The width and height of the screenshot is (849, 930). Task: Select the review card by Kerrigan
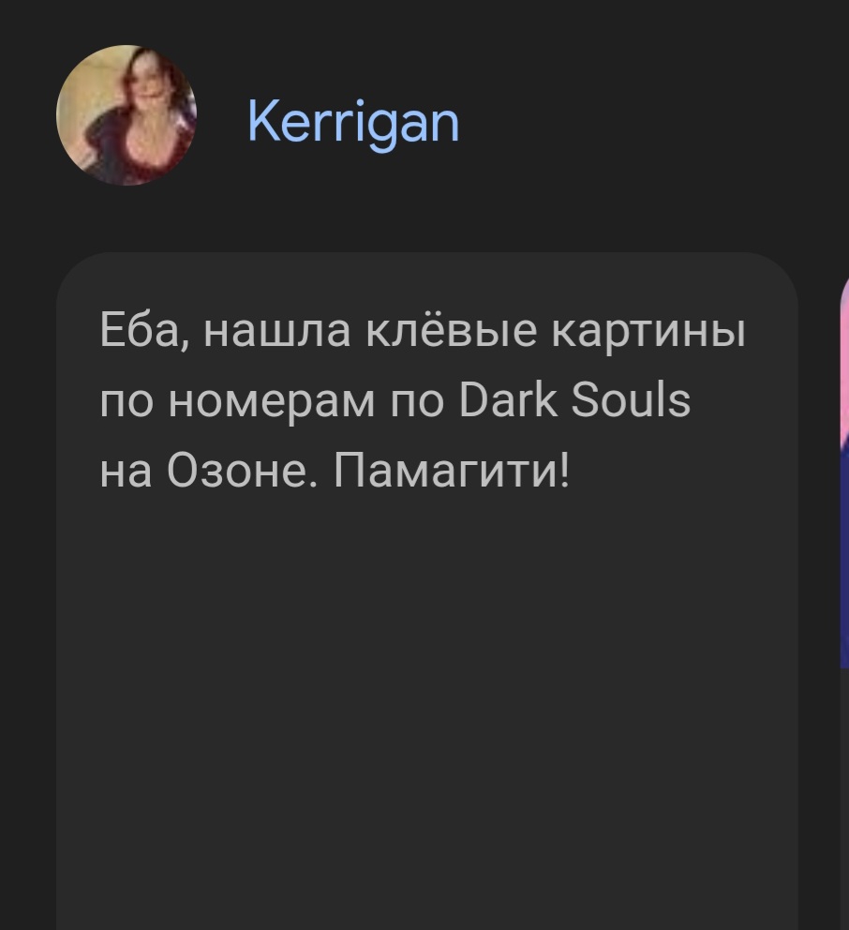pyautogui.click(x=427, y=591)
